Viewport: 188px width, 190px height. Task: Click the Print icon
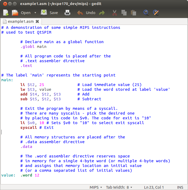click(67, 13)
